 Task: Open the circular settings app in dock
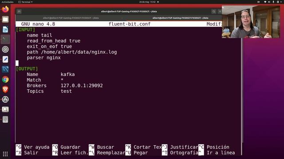[5, 49]
